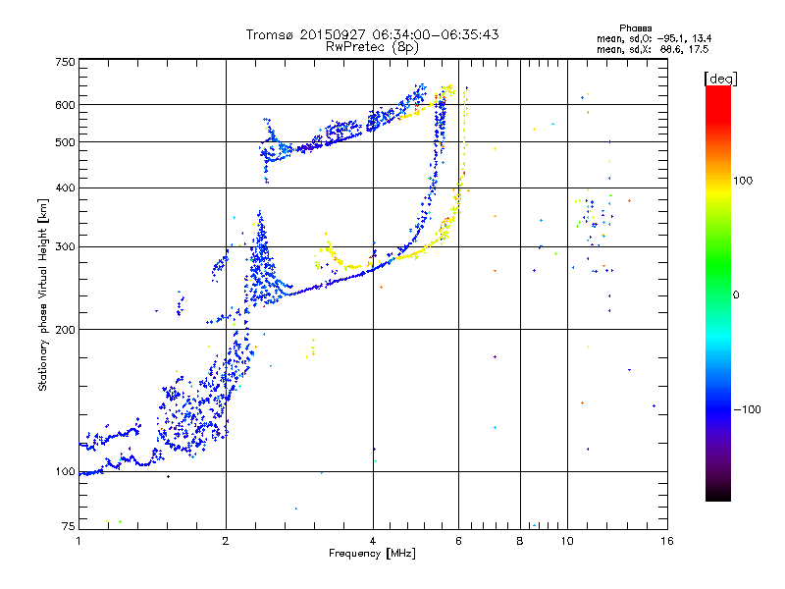The image size is (785, 589).
Task: Click the y-axis tick label '200'
Action: click(x=65, y=330)
